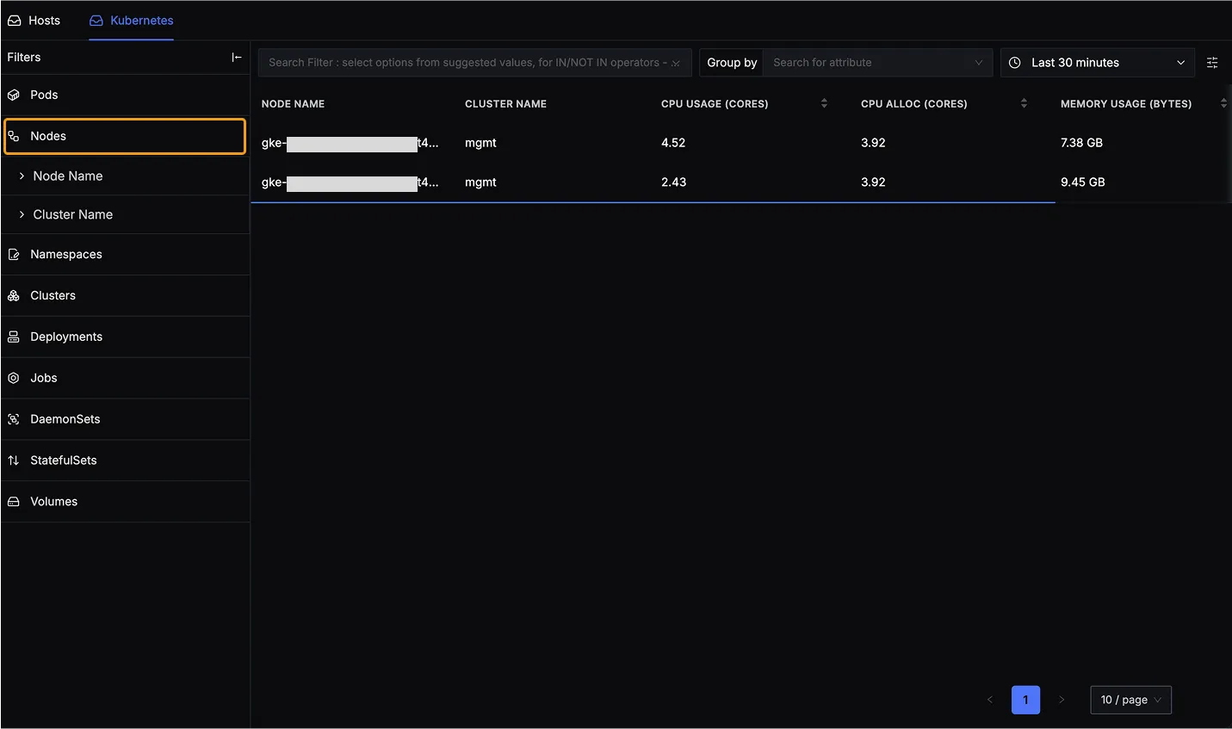Select the Clusters icon in Filters panel
The width and height of the screenshot is (1232, 729).
pyautogui.click(x=13, y=295)
